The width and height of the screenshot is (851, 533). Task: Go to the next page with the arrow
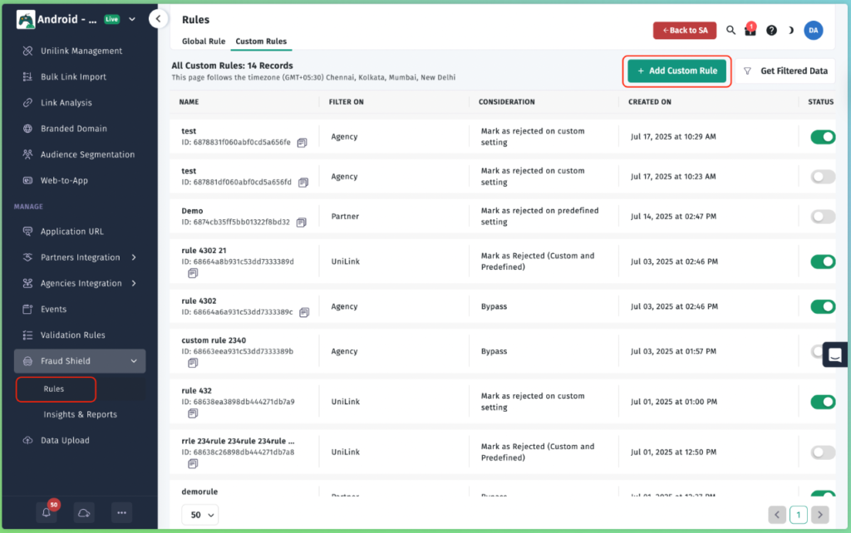coord(821,515)
